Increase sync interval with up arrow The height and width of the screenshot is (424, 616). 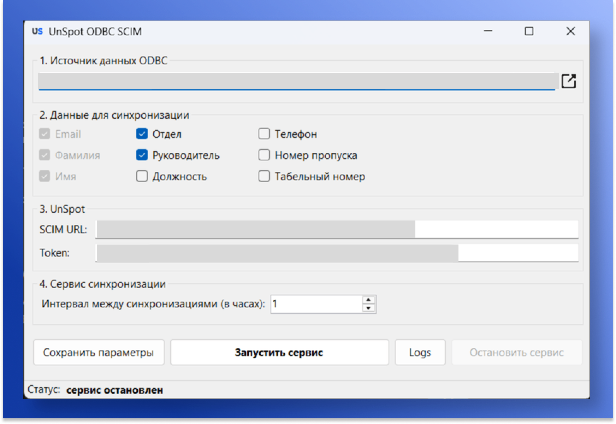[368, 300]
